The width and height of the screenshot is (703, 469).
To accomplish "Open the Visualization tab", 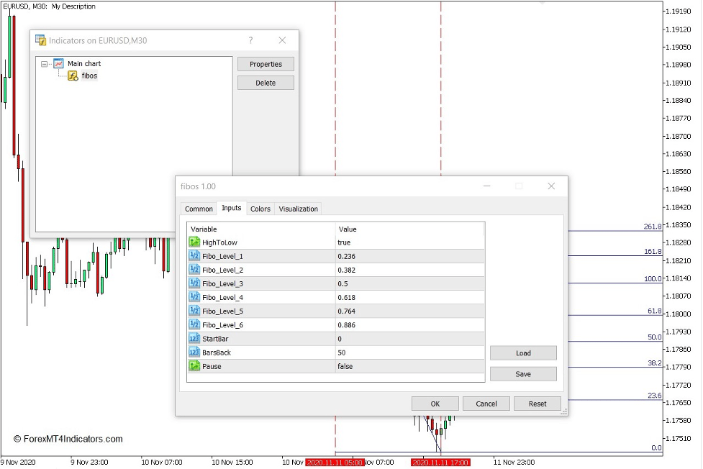I will click(298, 209).
